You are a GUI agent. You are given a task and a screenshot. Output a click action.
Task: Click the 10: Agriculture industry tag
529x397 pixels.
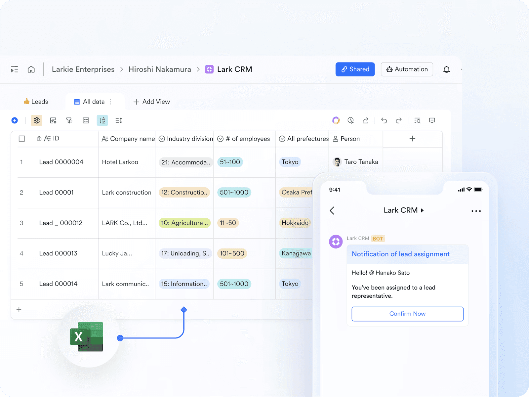point(184,223)
